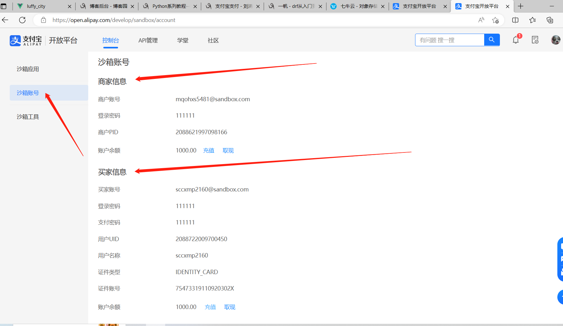Click the read aloud icon in address bar

coord(481,20)
